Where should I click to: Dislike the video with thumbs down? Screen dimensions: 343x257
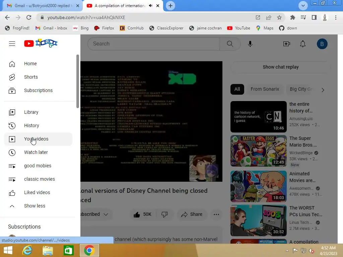pos(164,215)
